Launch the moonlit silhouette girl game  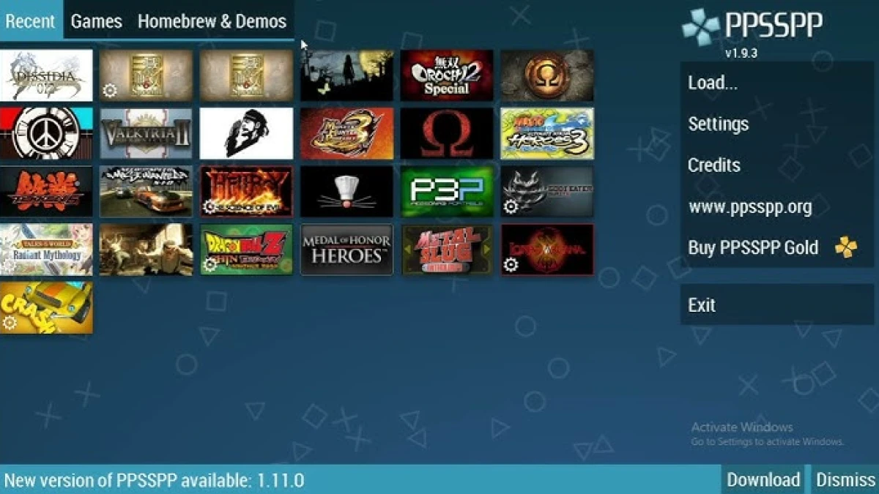pyautogui.click(x=347, y=75)
